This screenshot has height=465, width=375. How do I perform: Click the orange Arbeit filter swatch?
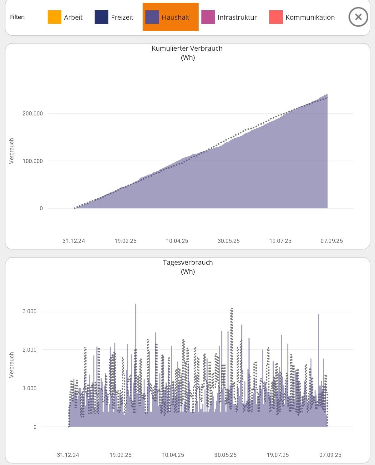tap(54, 17)
